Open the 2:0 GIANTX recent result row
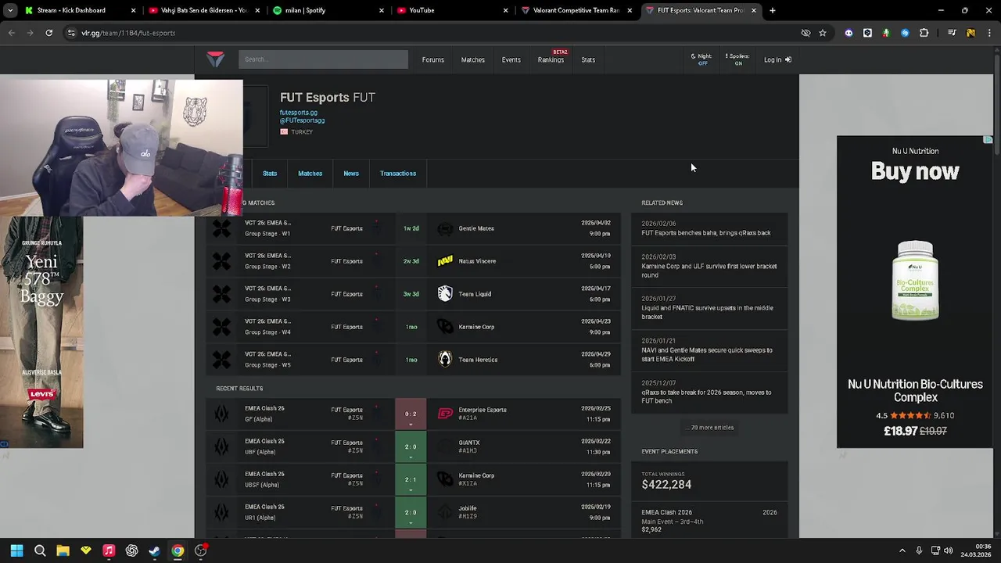Screen dimensions: 1001x563 (414, 446)
